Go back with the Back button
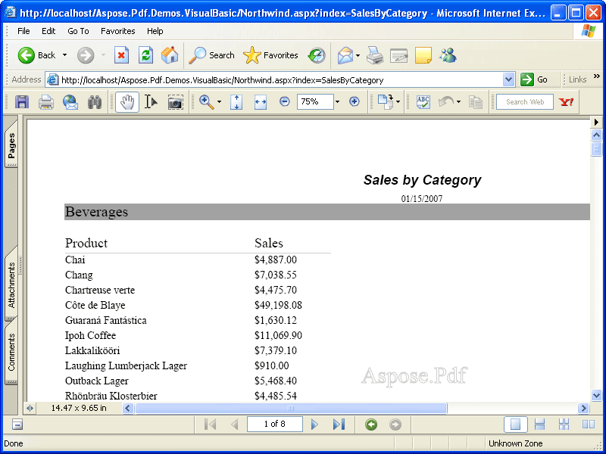Viewport: 606px width, 454px height. click(36, 55)
